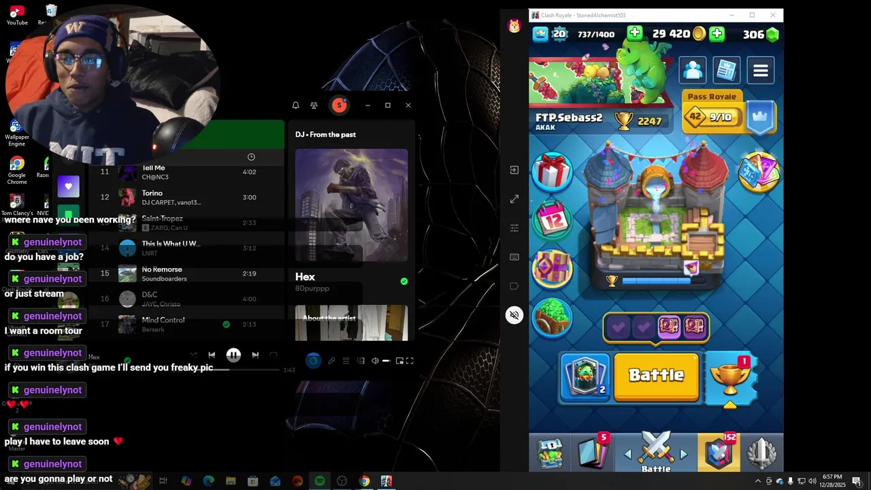Adjust the Spotify volume slider

[386, 361]
